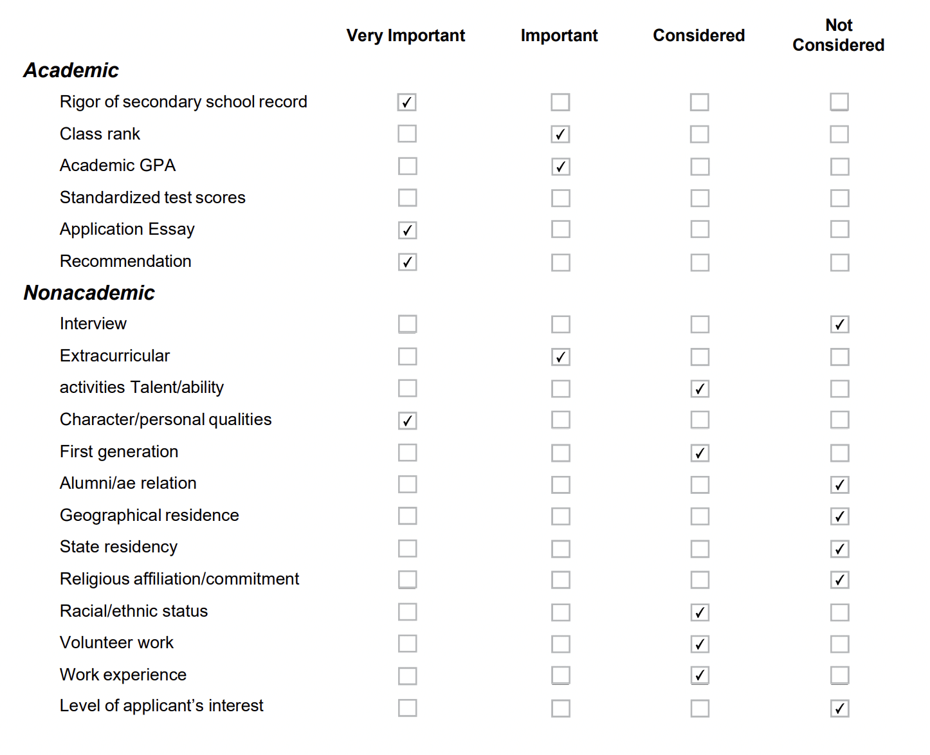
Task: Uncheck Important for Extracurricular
Action: click(560, 356)
